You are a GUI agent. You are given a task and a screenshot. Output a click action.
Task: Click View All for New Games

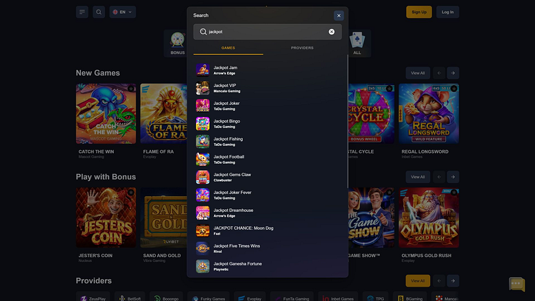(418, 73)
